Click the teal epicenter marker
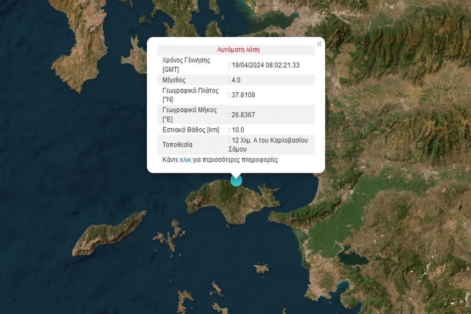Image resolution: width=471 pixels, height=314 pixels. 236,180
